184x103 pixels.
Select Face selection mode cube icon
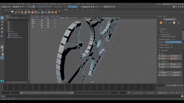coord(174,23)
